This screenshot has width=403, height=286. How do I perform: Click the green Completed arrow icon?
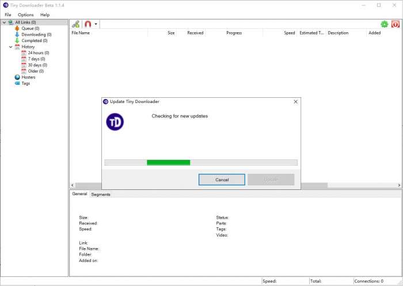(17, 41)
